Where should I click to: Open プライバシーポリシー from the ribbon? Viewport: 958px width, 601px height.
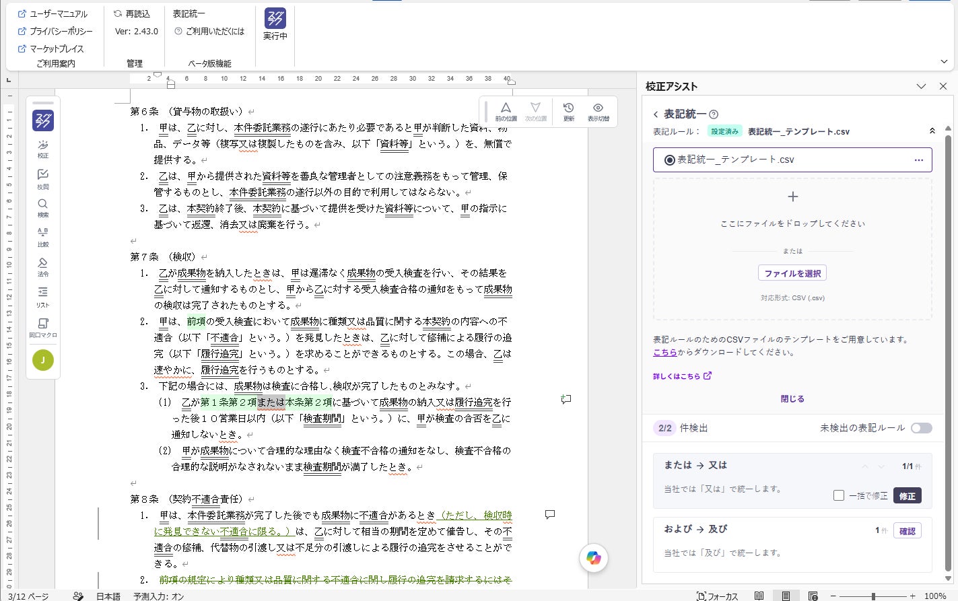tap(55, 31)
